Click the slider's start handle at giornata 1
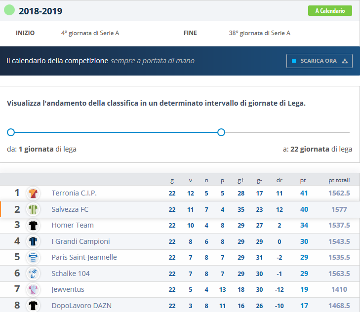Screen dimensions: 360x312 point(11,132)
